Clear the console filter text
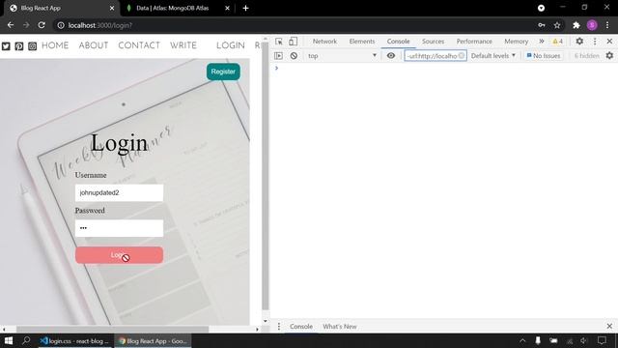This screenshot has width=618, height=348. (x=462, y=56)
